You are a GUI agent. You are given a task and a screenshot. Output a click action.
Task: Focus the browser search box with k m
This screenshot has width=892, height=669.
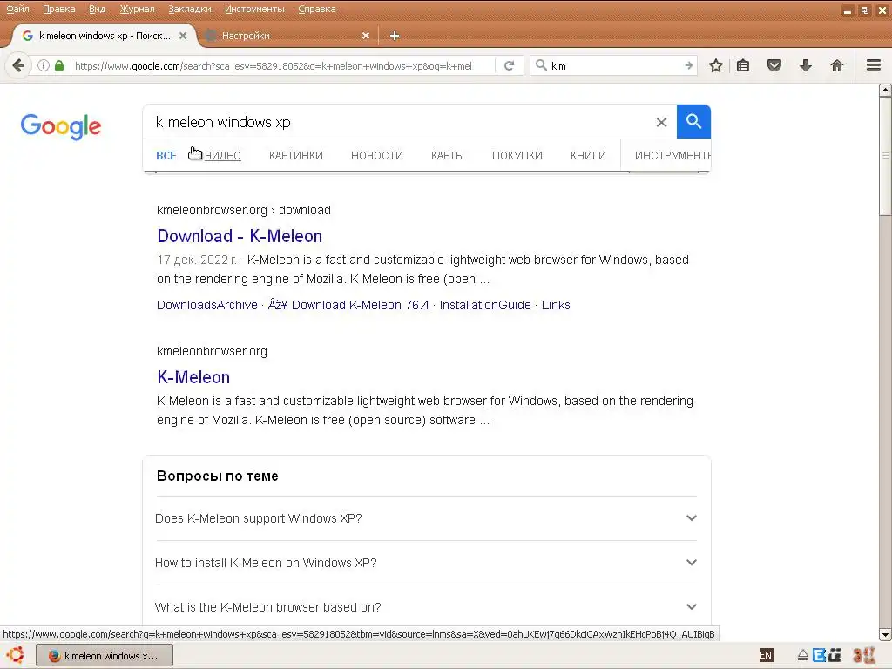tap(614, 65)
